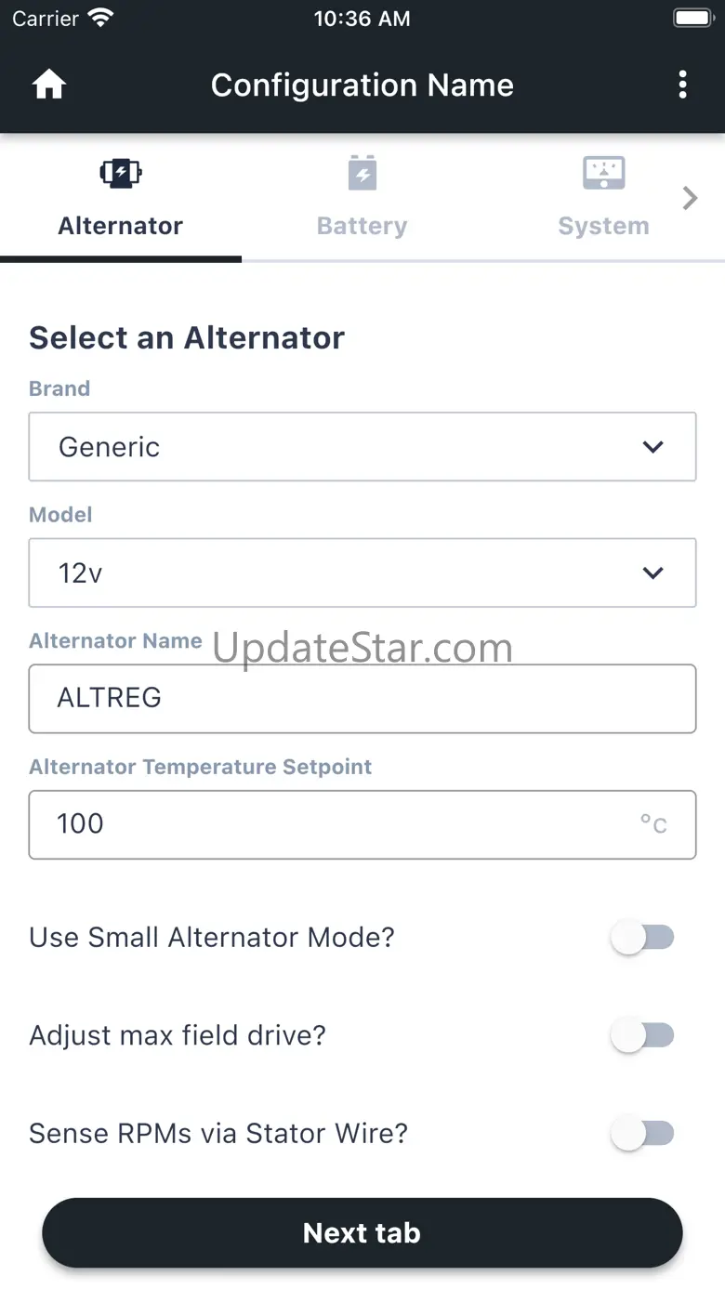Enable Small Alternator Mode switch
725x1289 pixels.
642,938
